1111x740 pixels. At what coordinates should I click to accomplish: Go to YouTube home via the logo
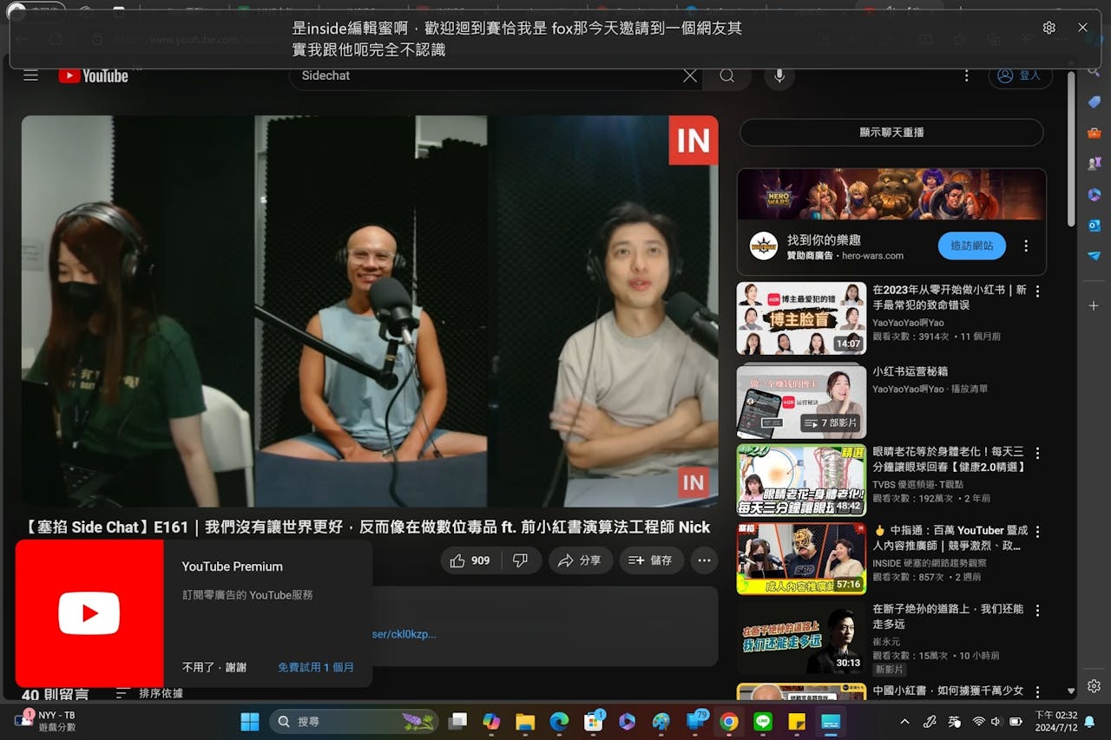coord(94,75)
